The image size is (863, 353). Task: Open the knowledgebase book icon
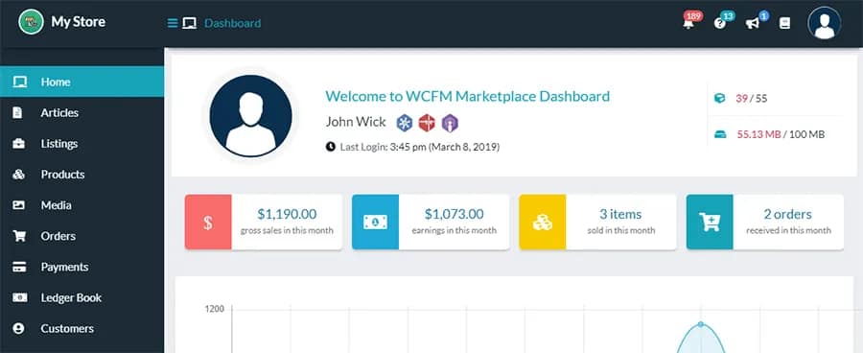(x=784, y=23)
